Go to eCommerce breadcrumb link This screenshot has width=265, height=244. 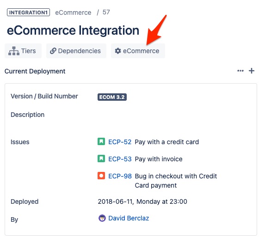pyautogui.click(x=73, y=12)
